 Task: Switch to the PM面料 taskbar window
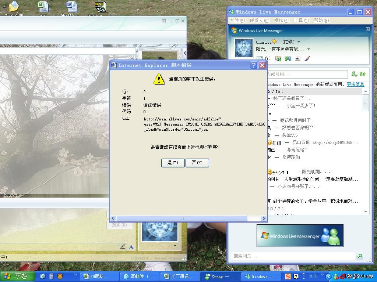[x=99, y=277]
